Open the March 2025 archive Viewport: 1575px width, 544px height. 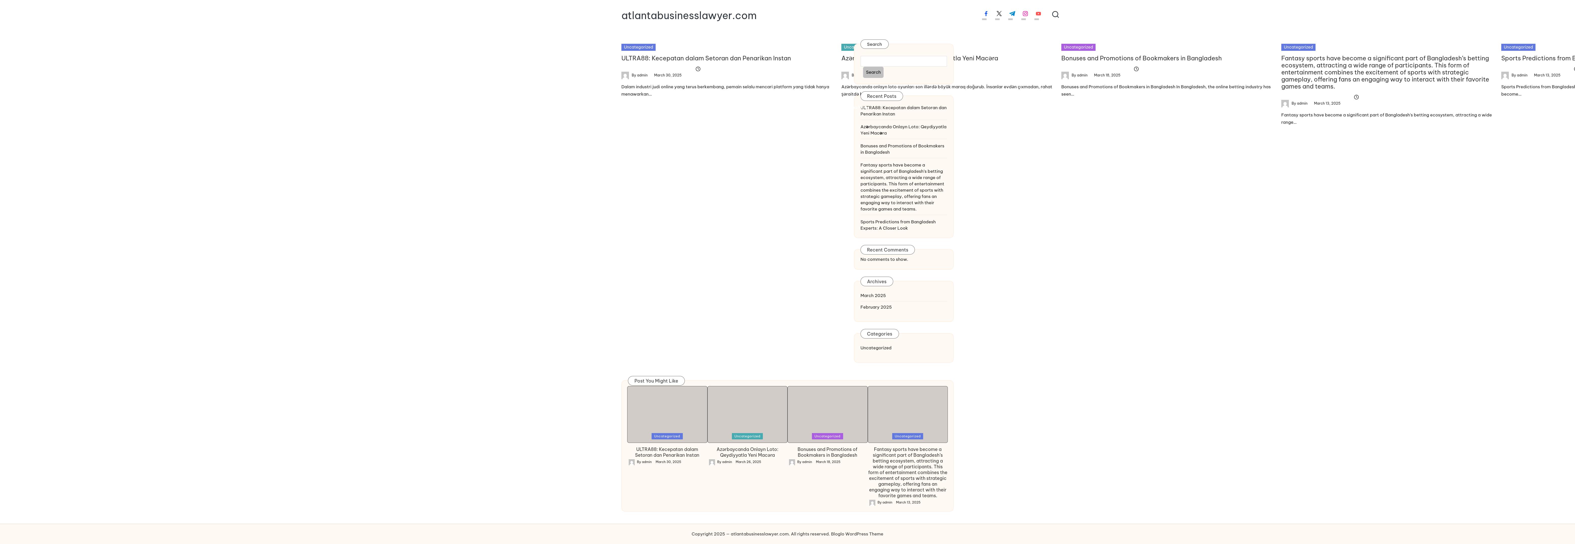(873, 296)
